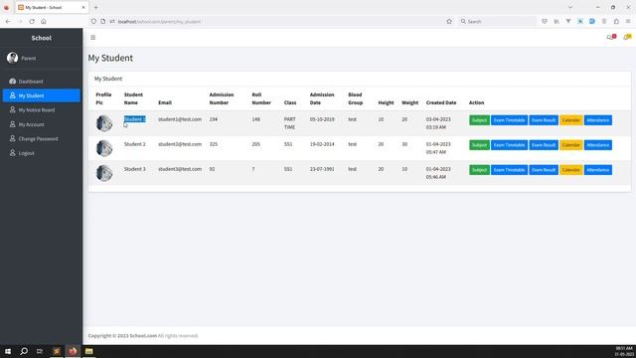Open Calendar for Student 2
The width and height of the screenshot is (636, 358).
point(570,145)
